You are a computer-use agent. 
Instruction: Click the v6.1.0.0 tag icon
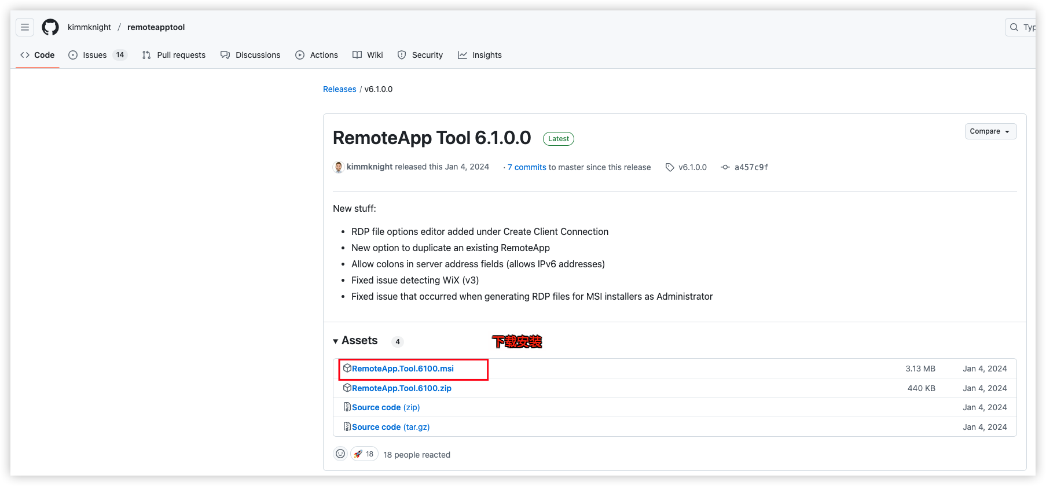(x=670, y=167)
